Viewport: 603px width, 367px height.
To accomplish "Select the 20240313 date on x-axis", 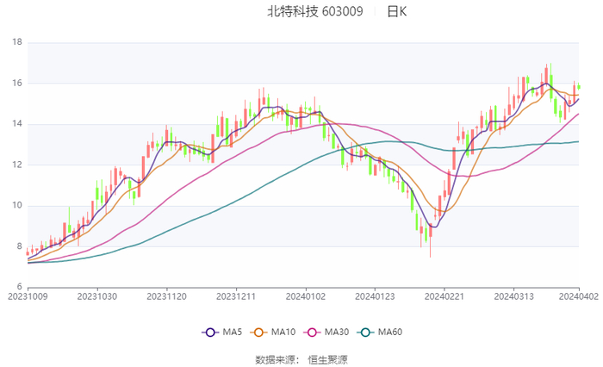I will click(x=513, y=296).
